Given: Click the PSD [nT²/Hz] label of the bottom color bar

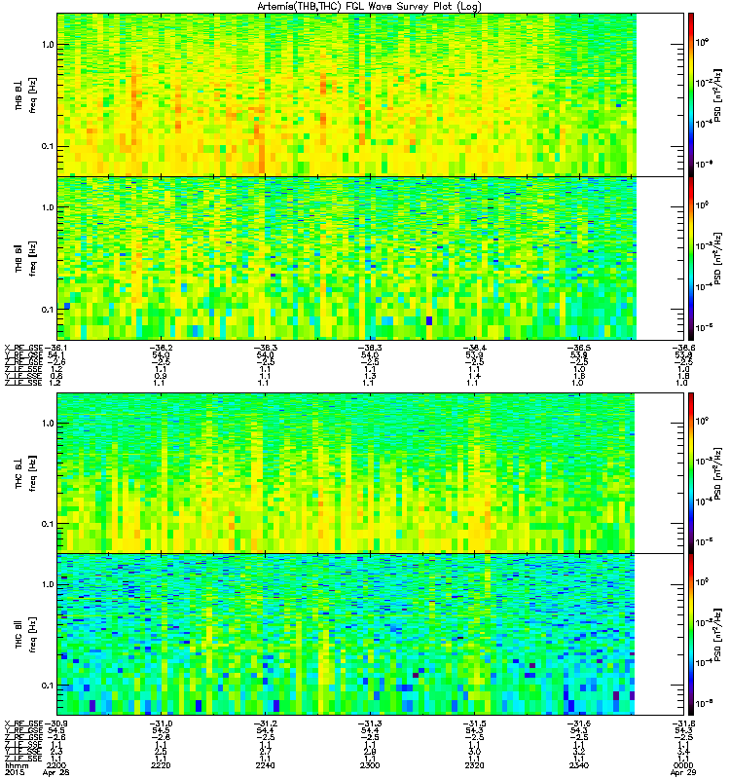Looking at the screenshot, I should pyautogui.click(x=717, y=635).
